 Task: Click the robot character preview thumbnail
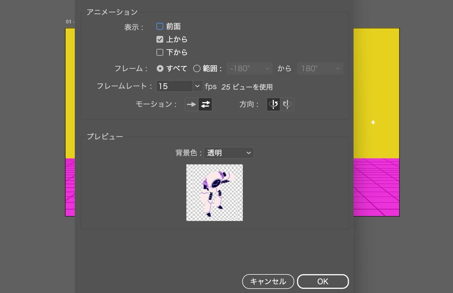(x=214, y=193)
